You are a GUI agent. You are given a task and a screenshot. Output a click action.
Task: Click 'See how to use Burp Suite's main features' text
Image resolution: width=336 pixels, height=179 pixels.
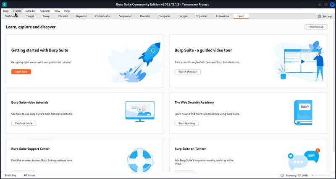42,114
